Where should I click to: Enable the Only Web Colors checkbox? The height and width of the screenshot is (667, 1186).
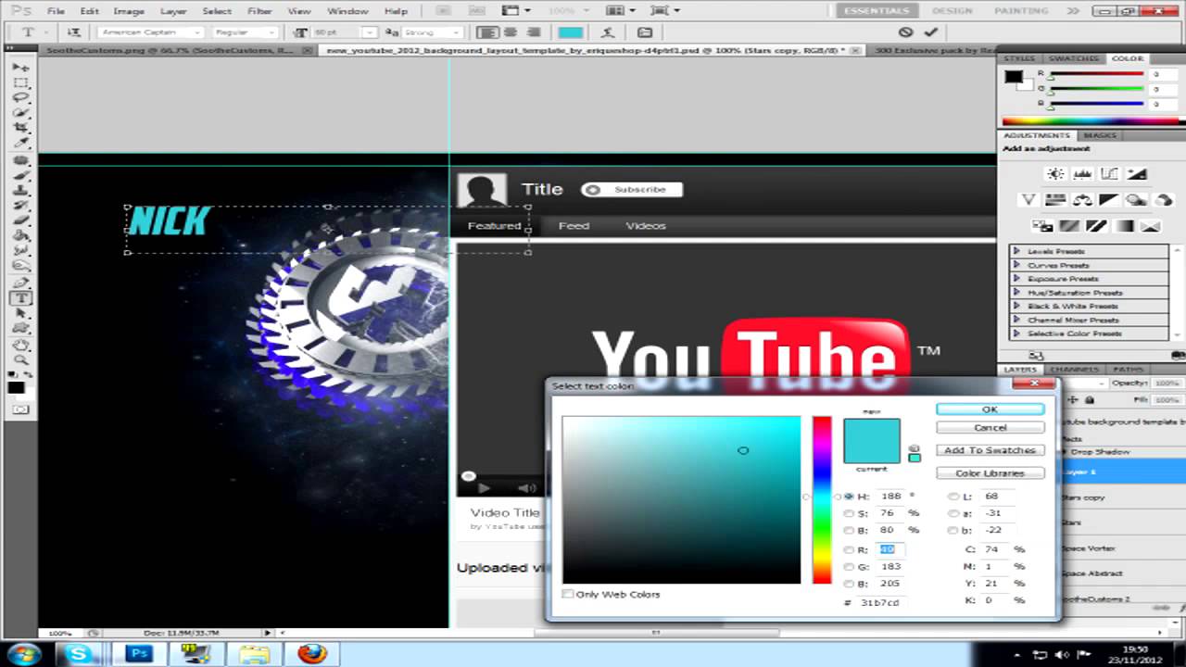tap(568, 594)
